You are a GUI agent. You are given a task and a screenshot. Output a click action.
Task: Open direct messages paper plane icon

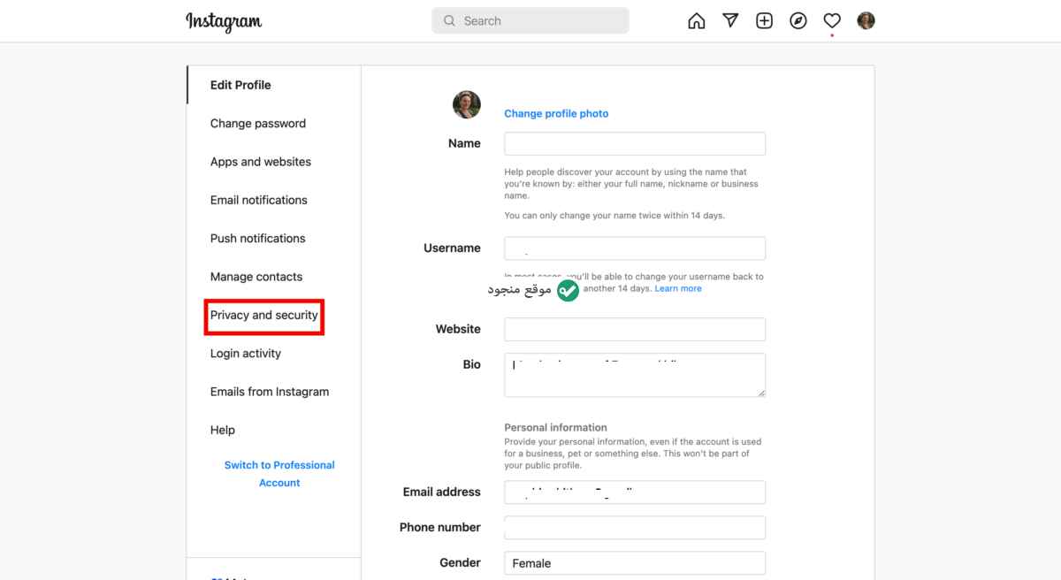(730, 21)
